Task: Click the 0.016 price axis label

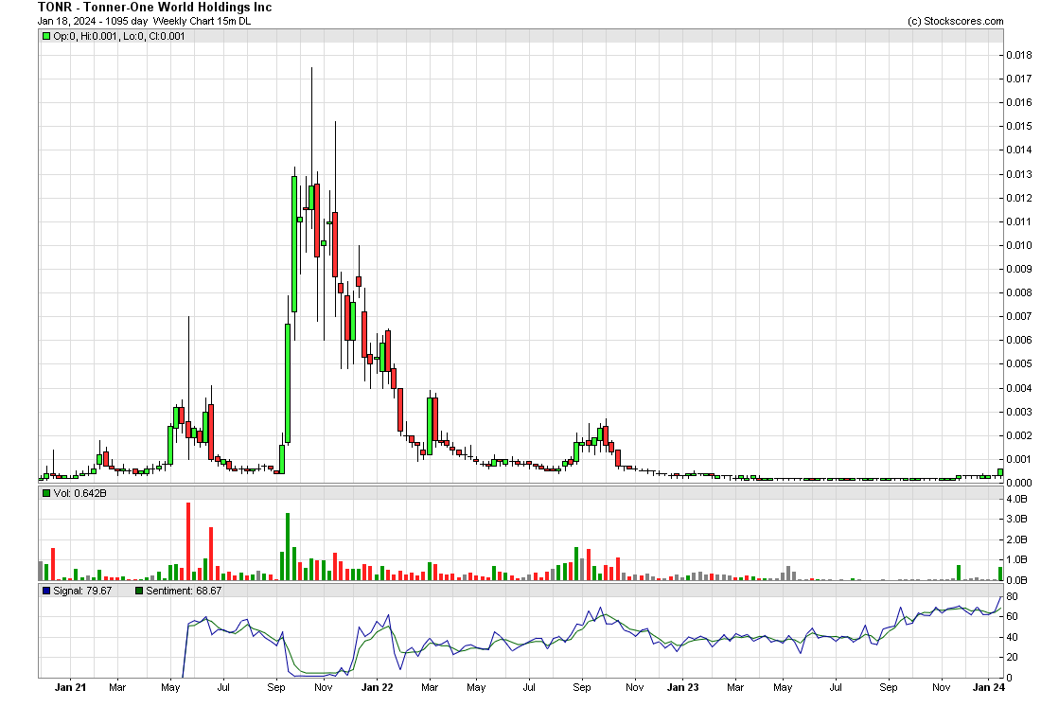Action: 1019,103
